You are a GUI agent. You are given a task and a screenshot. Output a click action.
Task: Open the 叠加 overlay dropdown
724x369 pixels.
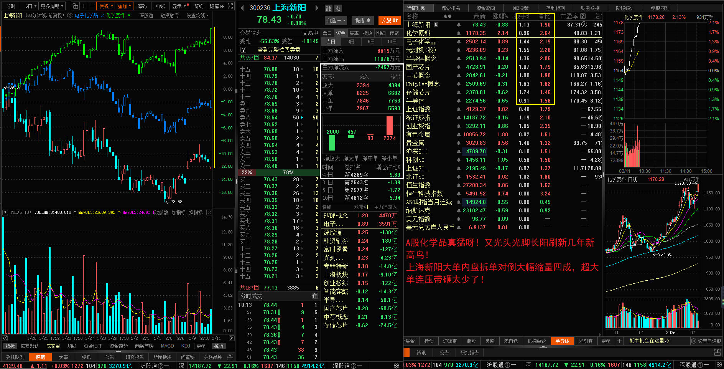125,6
